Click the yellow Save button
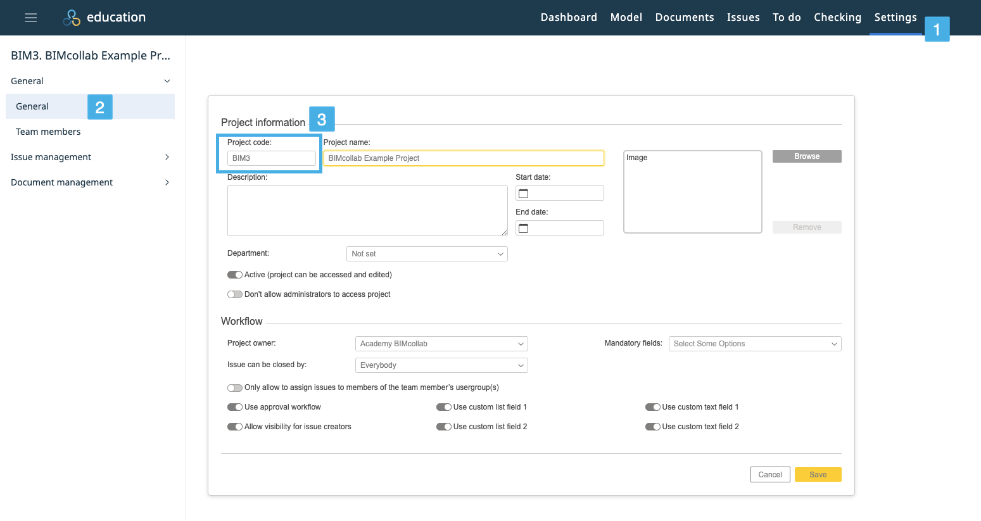Viewport: 981px width, 521px height. [818, 475]
